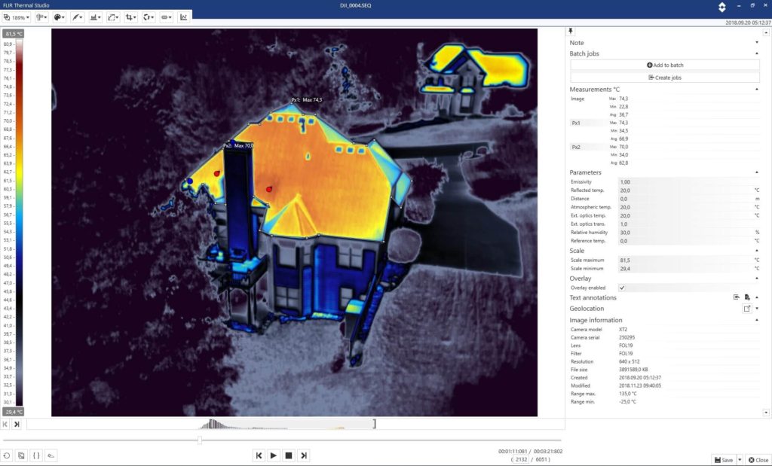The width and height of the screenshot is (772, 466).
Task: Stop the sequence playback
Action: [x=288, y=455]
